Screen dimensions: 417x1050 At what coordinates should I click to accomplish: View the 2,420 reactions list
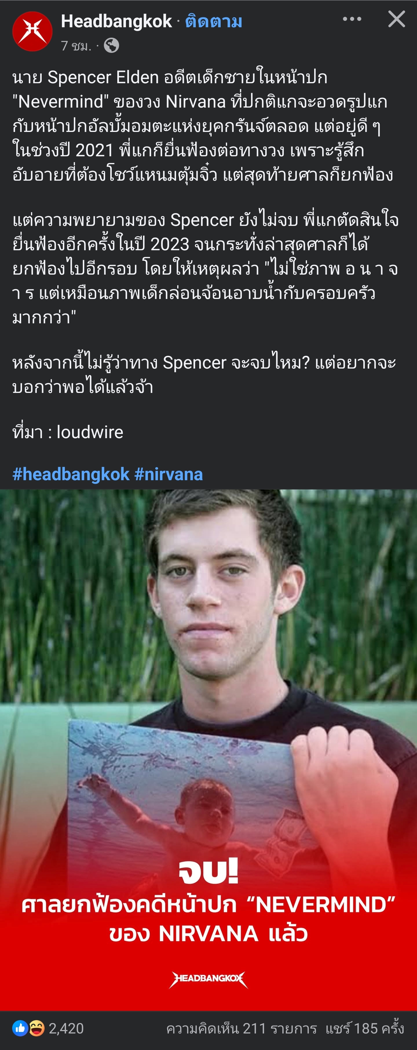[x=66, y=1029]
